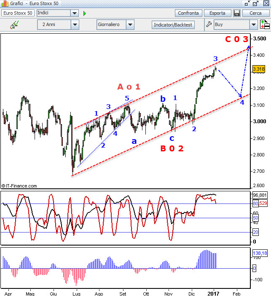Click the 2017 label on time axis
Screen dimensions: 271x296
tap(213, 293)
